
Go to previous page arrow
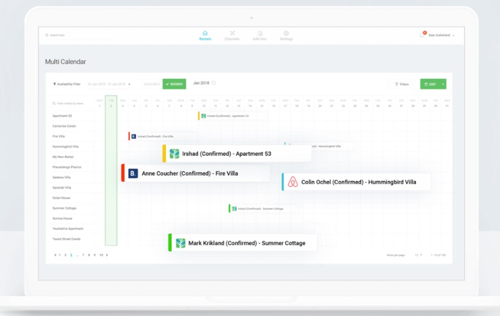tap(55, 255)
